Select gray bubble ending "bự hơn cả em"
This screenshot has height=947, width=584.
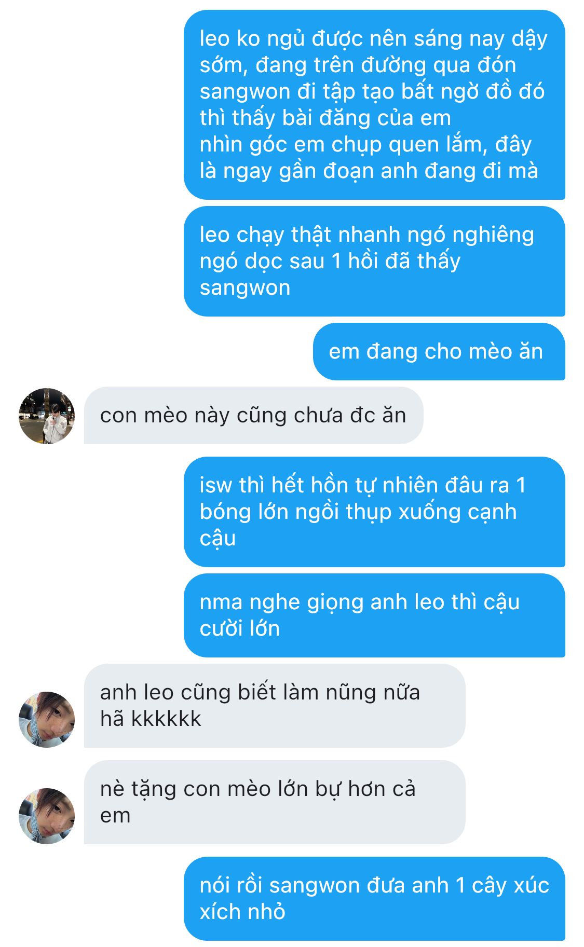[x=275, y=802]
